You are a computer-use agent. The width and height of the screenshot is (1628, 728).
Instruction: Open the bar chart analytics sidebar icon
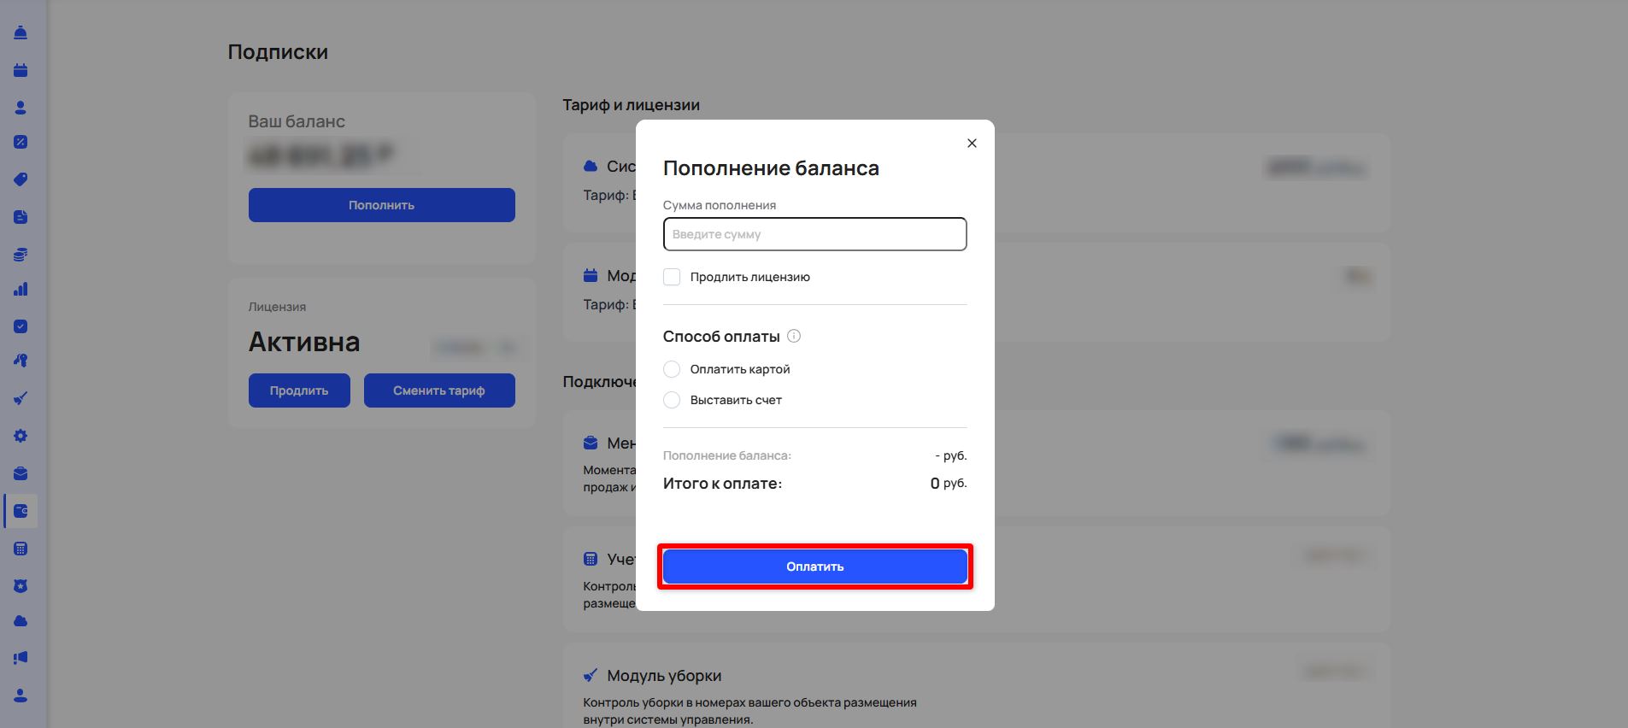(21, 289)
